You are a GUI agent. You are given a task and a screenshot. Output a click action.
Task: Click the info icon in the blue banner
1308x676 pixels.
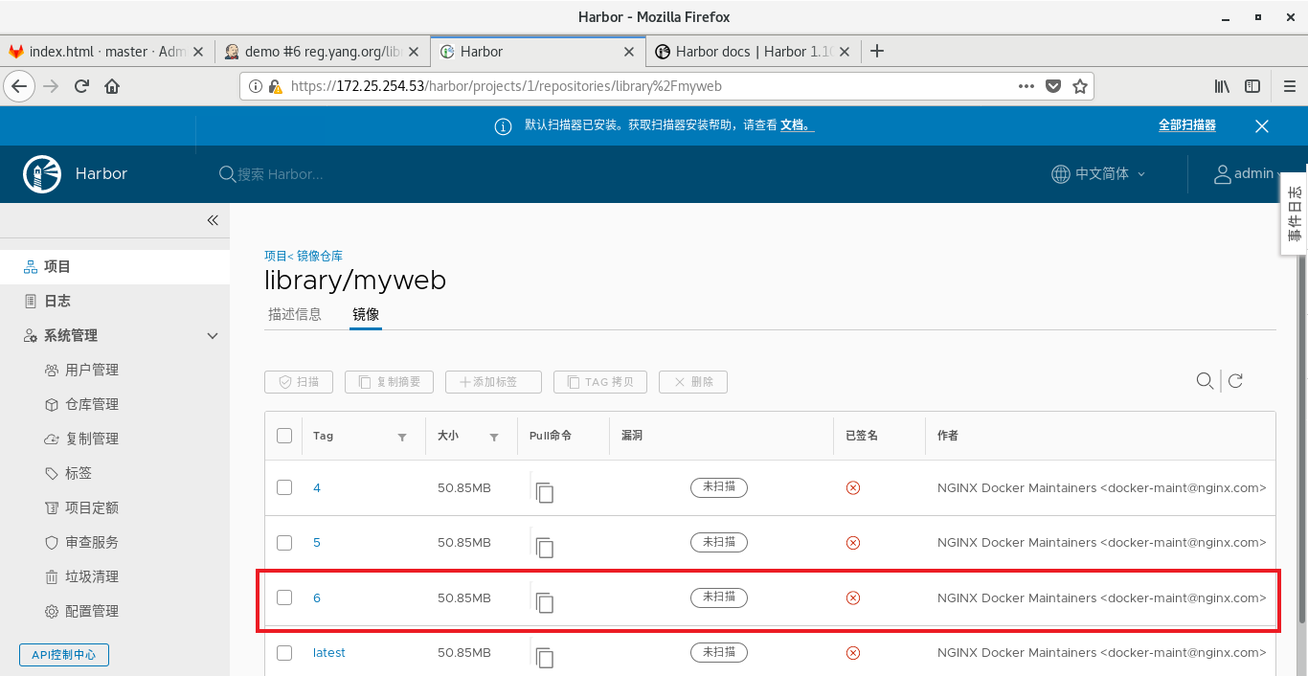pyautogui.click(x=503, y=126)
